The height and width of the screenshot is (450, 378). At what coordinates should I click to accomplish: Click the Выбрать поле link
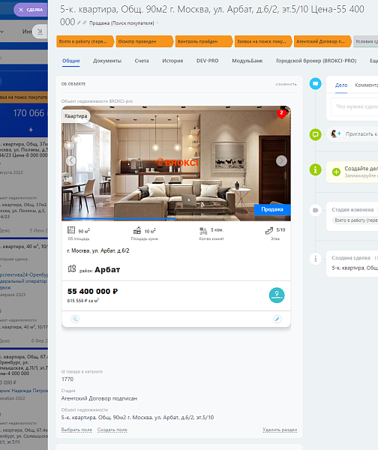point(76,430)
